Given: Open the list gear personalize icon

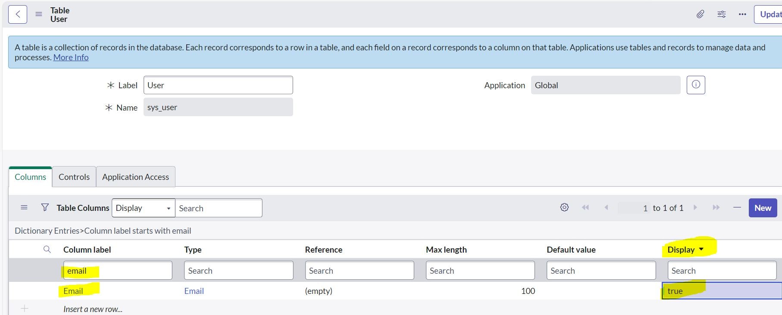Looking at the screenshot, I should (x=564, y=207).
